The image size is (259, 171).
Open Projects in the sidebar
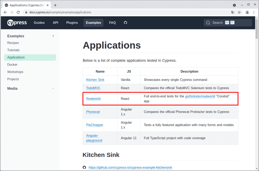click(x=13, y=79)
